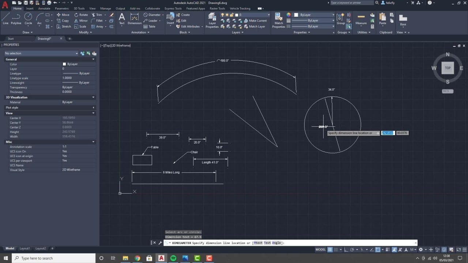
Task: Toggle grid display in the status bar
Action: tap(330, 249)
